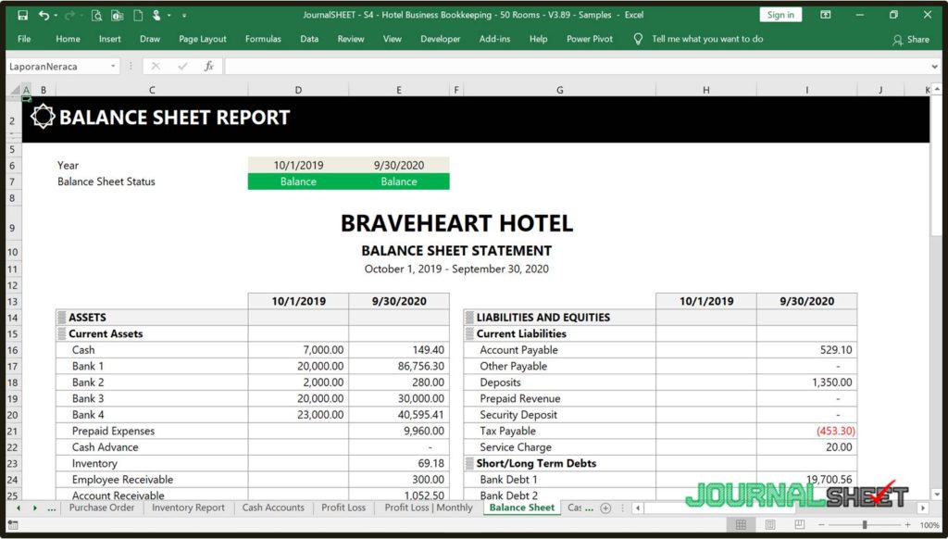Click the Sign in button
Viewport: 948px width, 539px height.
pyautogui.click(x=780, y=15)
